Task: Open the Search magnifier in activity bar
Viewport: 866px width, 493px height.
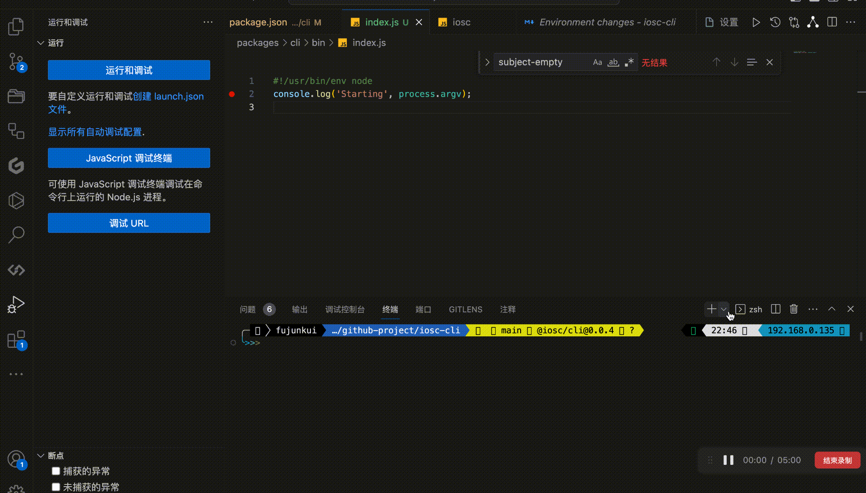Action: (16, 235)
